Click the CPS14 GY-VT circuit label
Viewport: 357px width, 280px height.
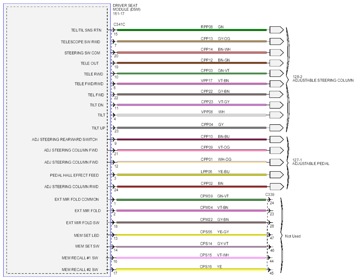214,243
